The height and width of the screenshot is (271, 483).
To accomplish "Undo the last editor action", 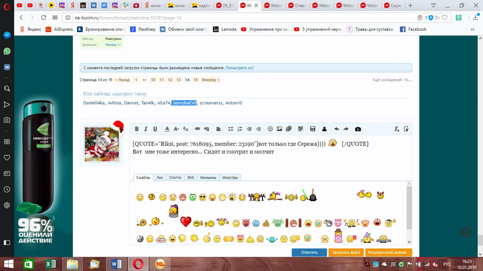I will [x=337, y=129].
